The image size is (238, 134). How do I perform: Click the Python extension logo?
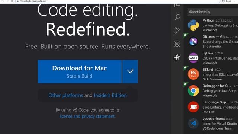193,25
